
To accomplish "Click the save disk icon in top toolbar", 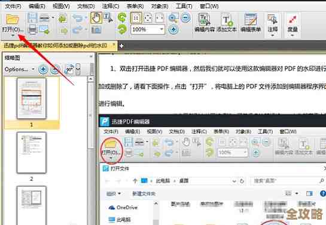I will coord(32,18).
